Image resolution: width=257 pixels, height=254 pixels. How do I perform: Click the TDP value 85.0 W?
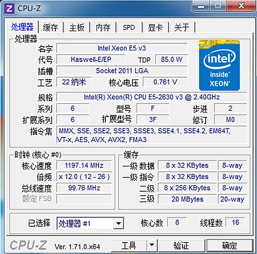[x=171, y=60]
